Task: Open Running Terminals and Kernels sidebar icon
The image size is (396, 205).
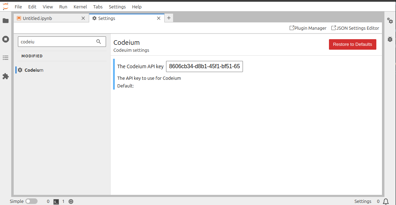Action: click(x=6, y=39)
